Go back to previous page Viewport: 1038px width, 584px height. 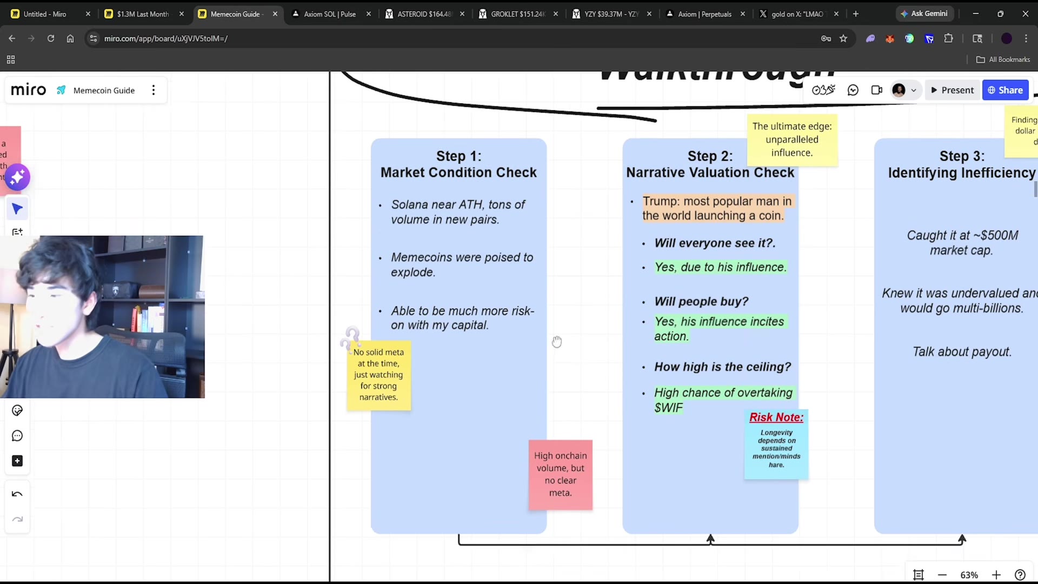(x=12, y=38)
